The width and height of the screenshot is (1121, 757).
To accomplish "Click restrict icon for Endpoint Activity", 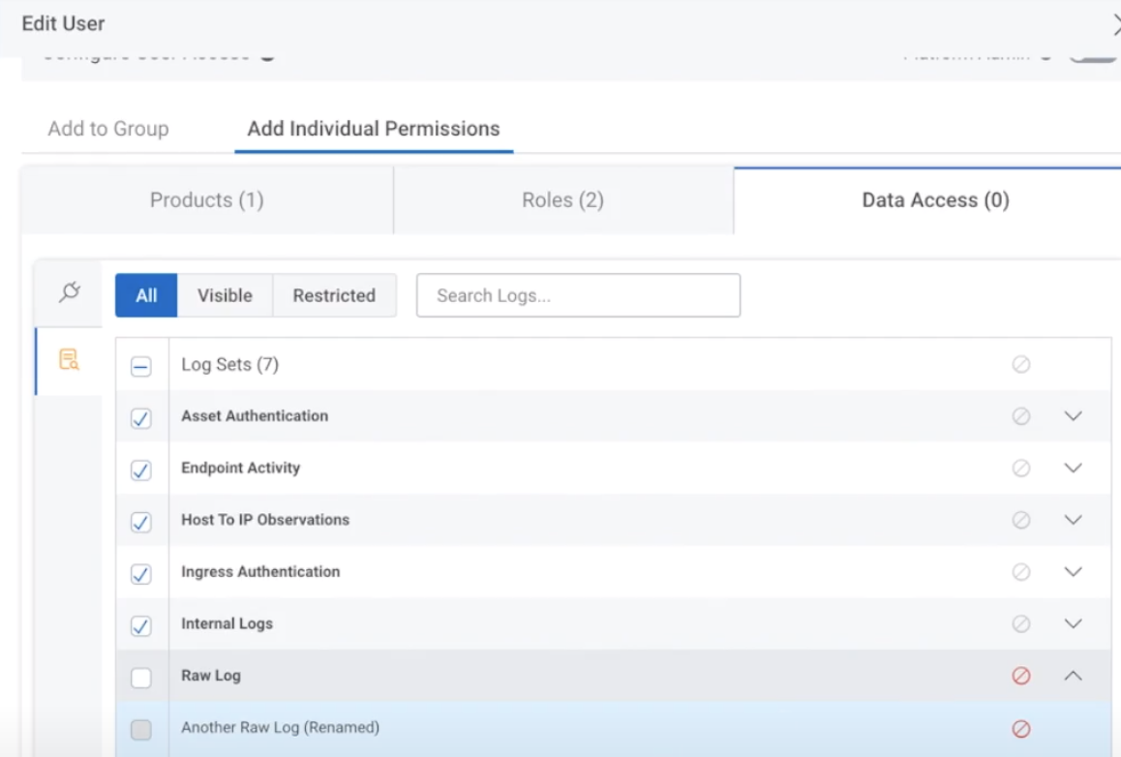I will 1020,468.
